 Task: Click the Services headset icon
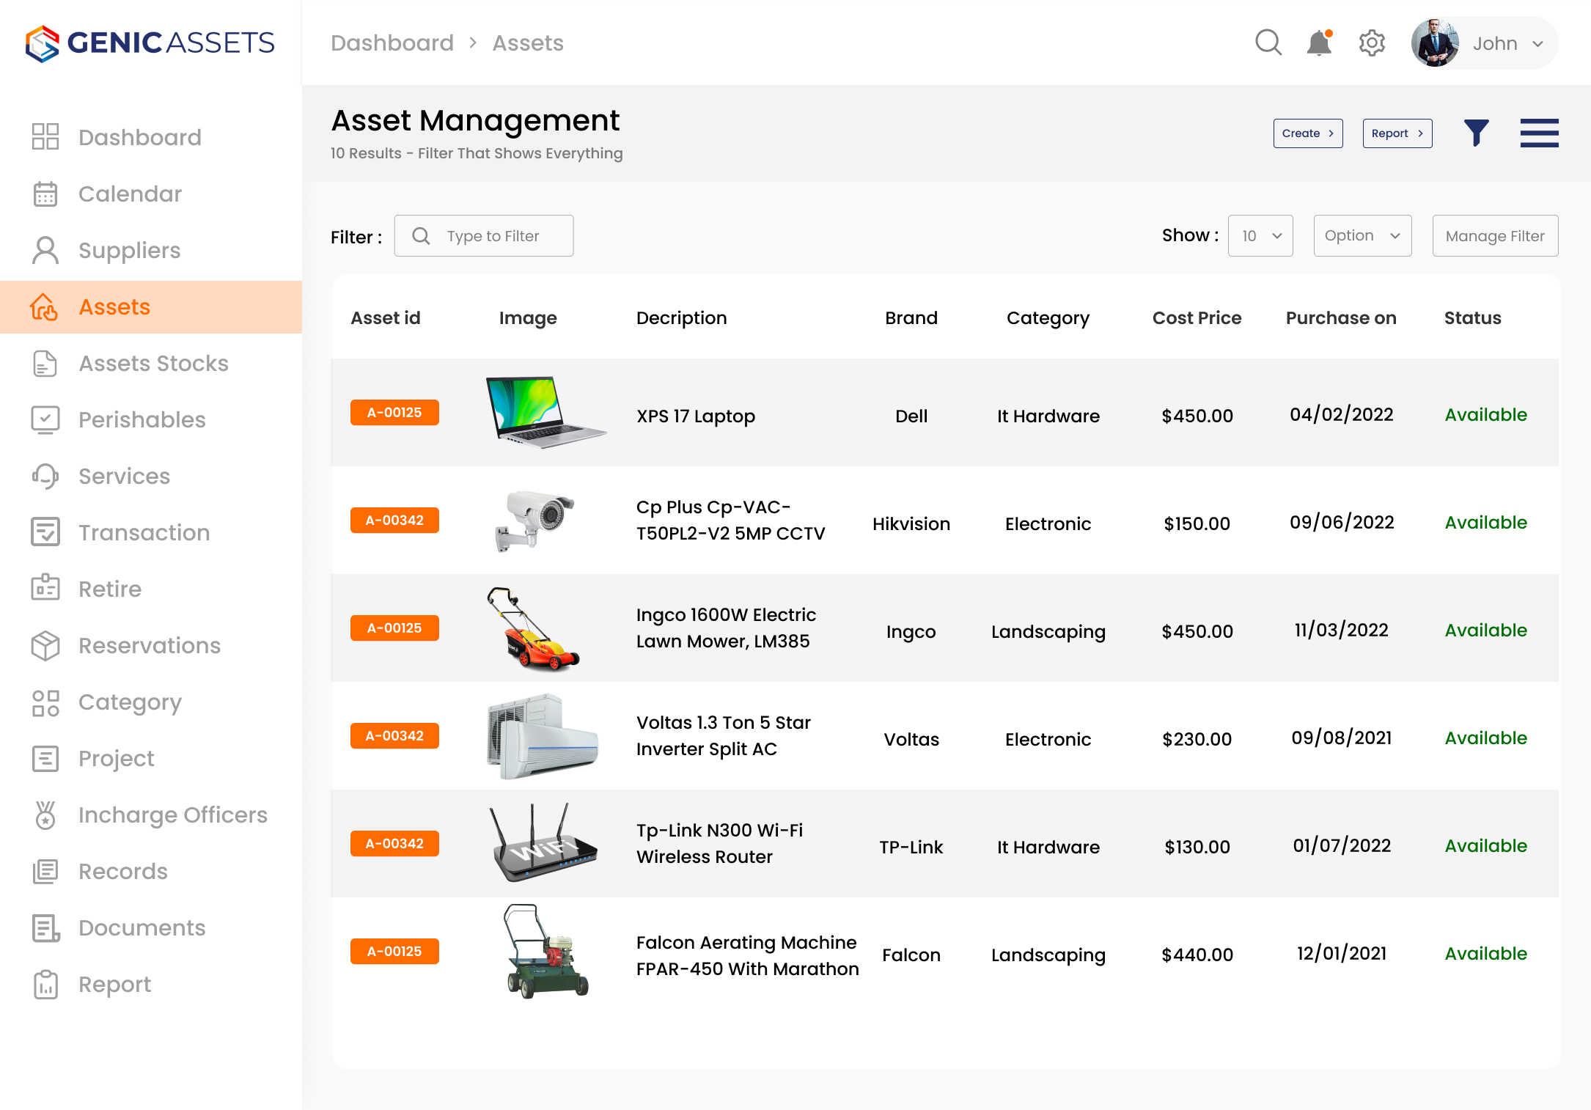tap(45, 476)
